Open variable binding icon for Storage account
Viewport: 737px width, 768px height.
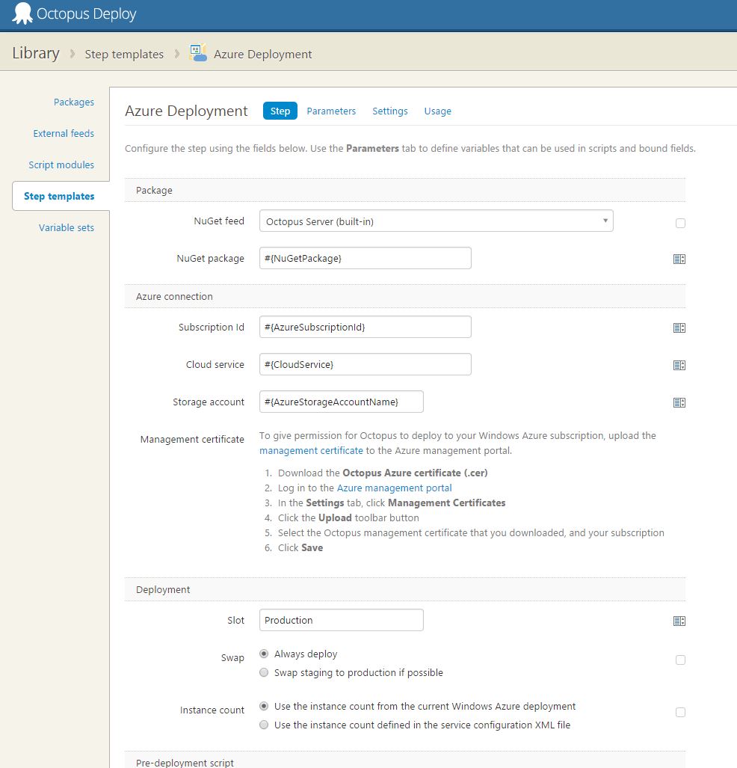pos(679,402)
